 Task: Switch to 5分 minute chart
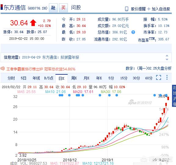pyautogui.click(x=111, y=78)
